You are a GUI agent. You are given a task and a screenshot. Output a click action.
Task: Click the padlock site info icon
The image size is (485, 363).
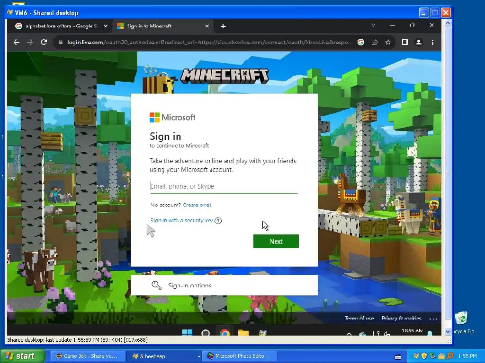pyautogui.click(x=60, y=42)
